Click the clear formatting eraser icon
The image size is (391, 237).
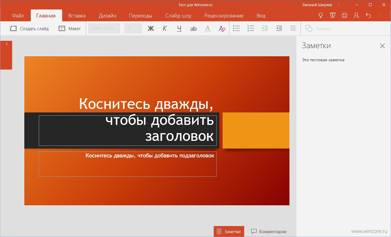click(x=222, y=29)
